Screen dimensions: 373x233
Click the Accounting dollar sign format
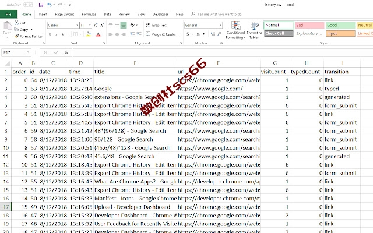tap(188, 34)
